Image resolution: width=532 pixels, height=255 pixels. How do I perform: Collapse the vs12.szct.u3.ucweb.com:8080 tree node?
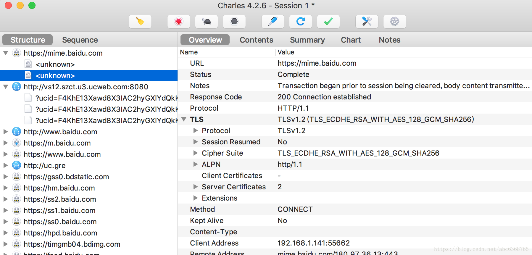[6, 87]
